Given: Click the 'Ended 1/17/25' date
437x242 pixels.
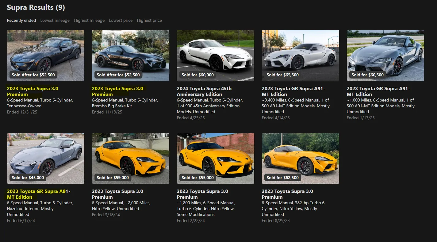Looking at the screenshot, I should tap(361, 118).
